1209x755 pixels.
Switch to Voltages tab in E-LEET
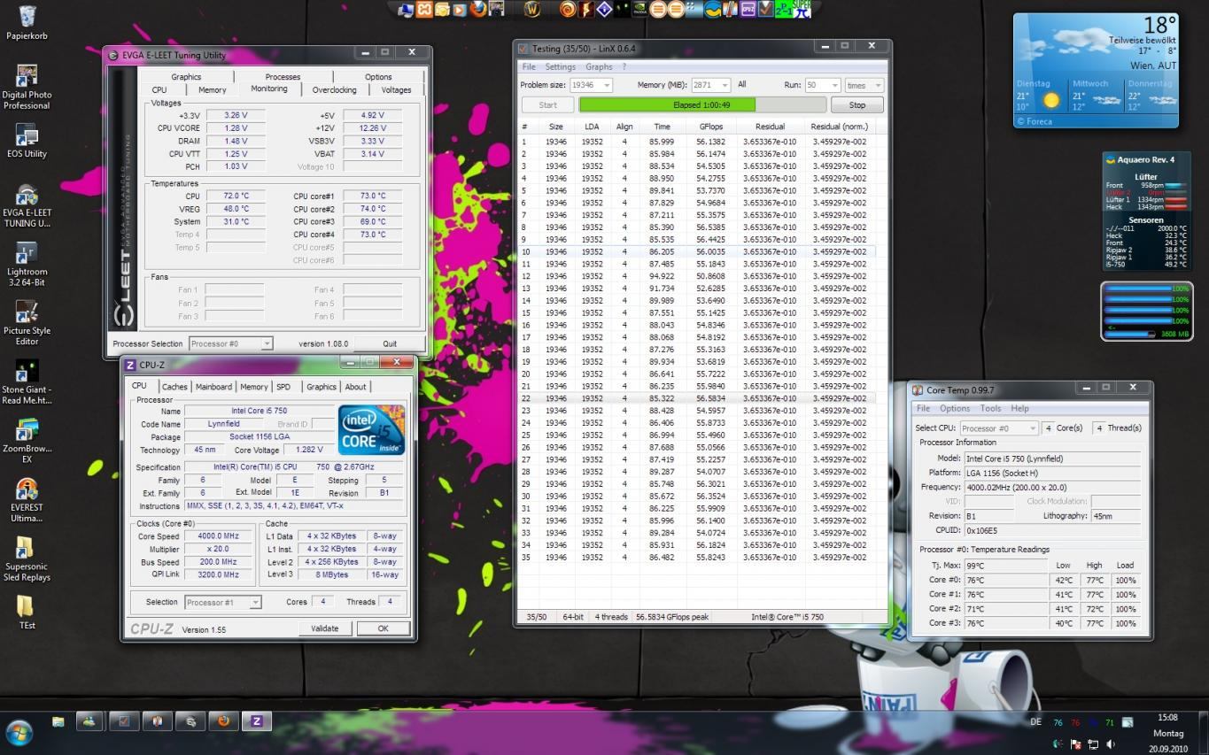(x=396, y=89)
